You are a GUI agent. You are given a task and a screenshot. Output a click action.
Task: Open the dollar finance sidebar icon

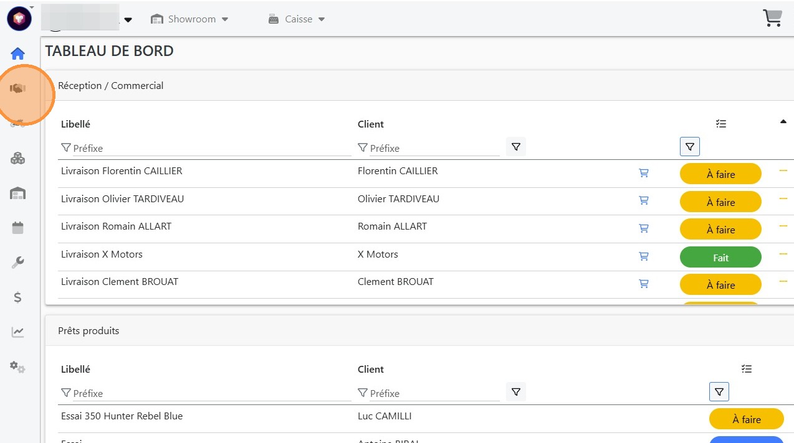point(17,297)
